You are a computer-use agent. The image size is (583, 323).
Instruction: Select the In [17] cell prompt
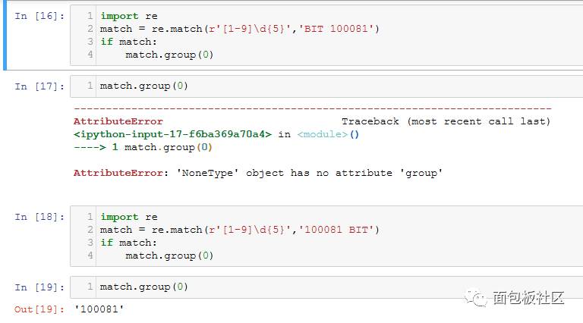tap(39, 86)
